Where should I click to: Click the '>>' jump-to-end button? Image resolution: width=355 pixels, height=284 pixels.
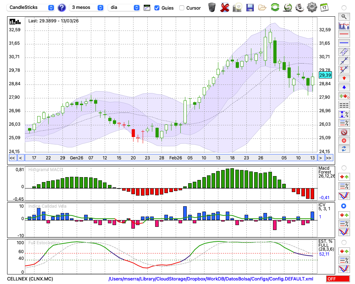329,158
